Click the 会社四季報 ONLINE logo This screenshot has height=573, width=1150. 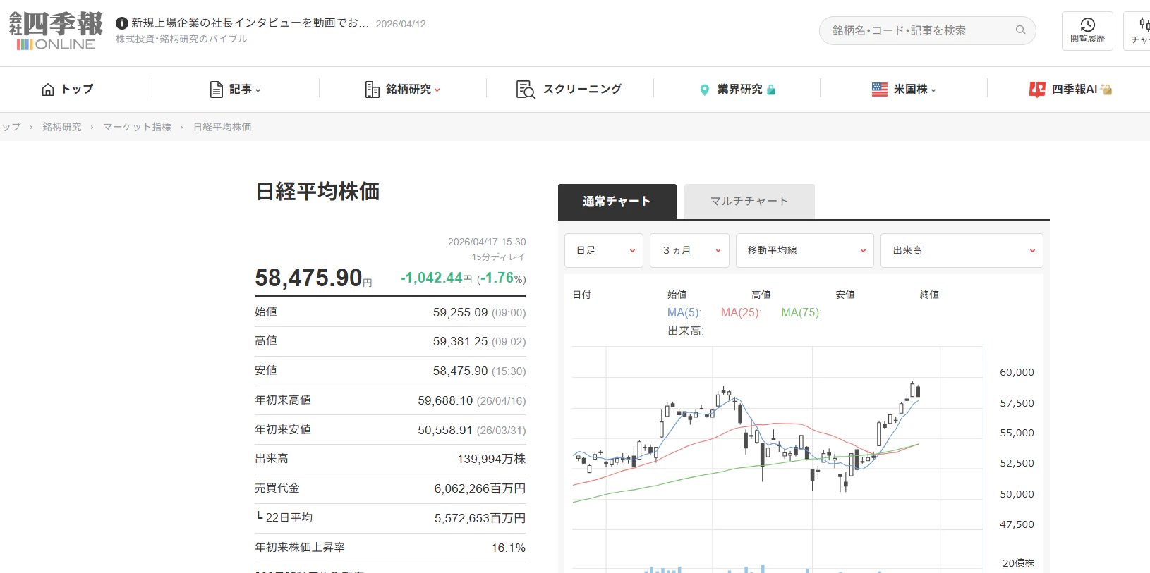pyautogui.click(x=56, y=31)
